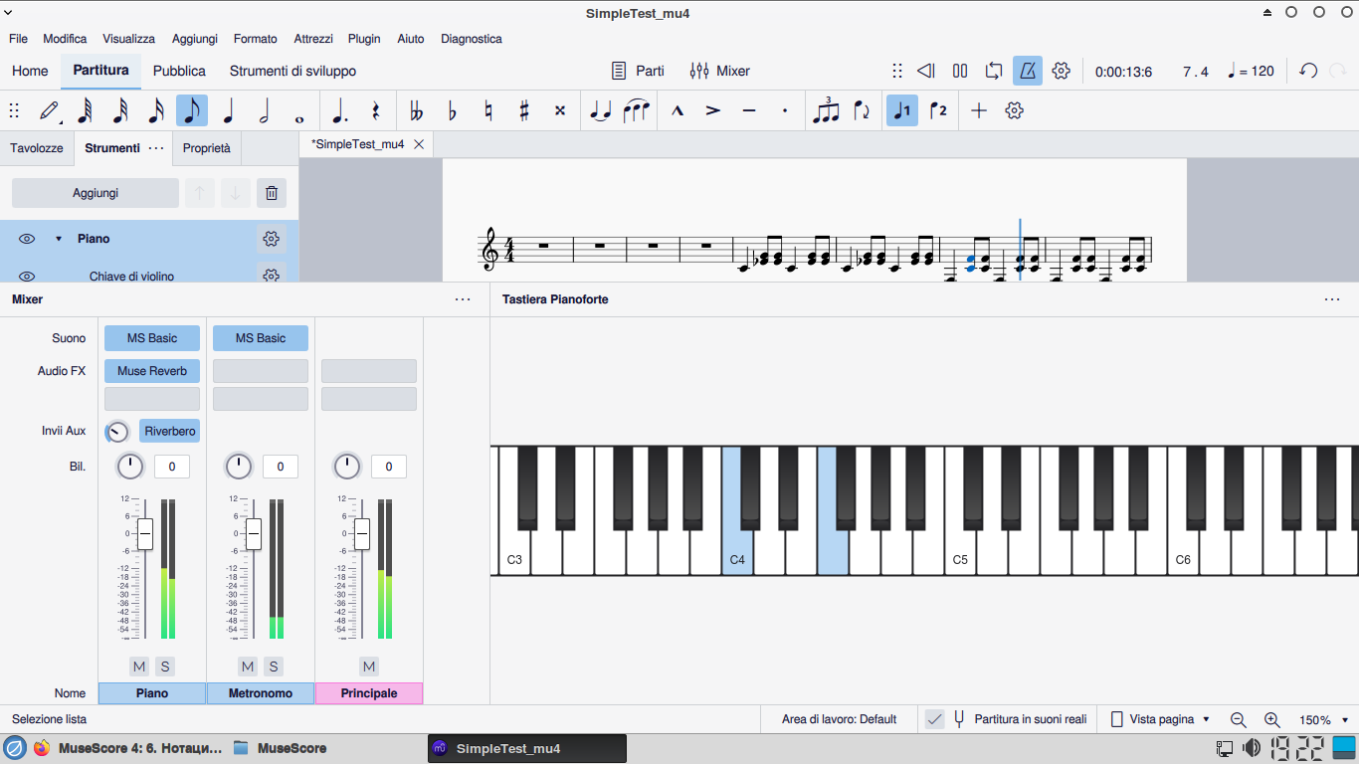Delete instrument with trash icon
The width and height of the screenshot is (1359, 764).
(272, 193)
